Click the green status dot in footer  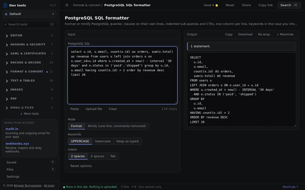64,187
